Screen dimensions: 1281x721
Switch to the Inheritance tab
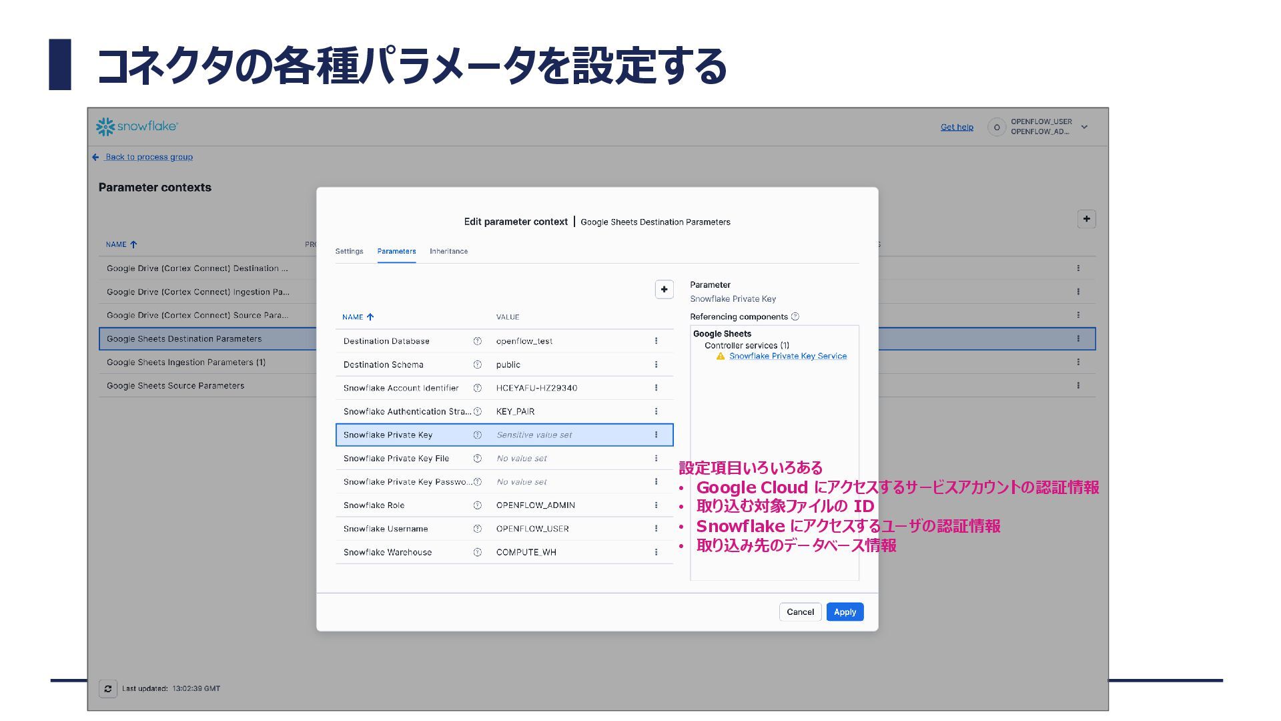tap(448, 252)
